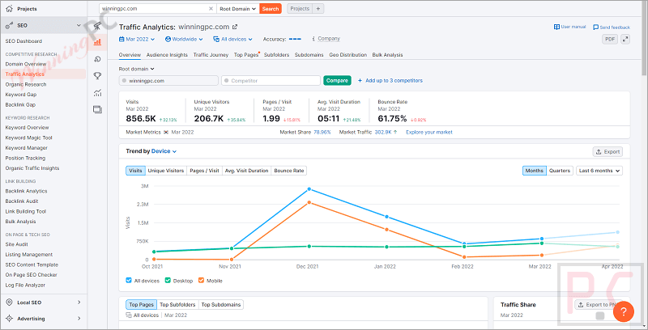Click the Dec 2021 Mobile data point
The image size is (648, 330).
click(x=309, y=202)
